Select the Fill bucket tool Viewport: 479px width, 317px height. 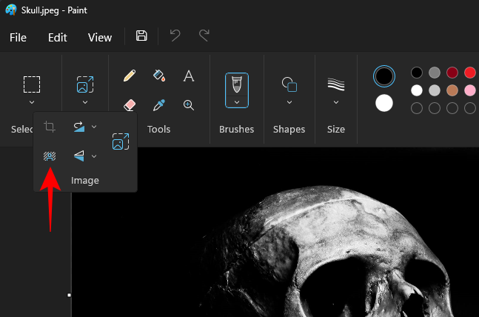(159, 76)
